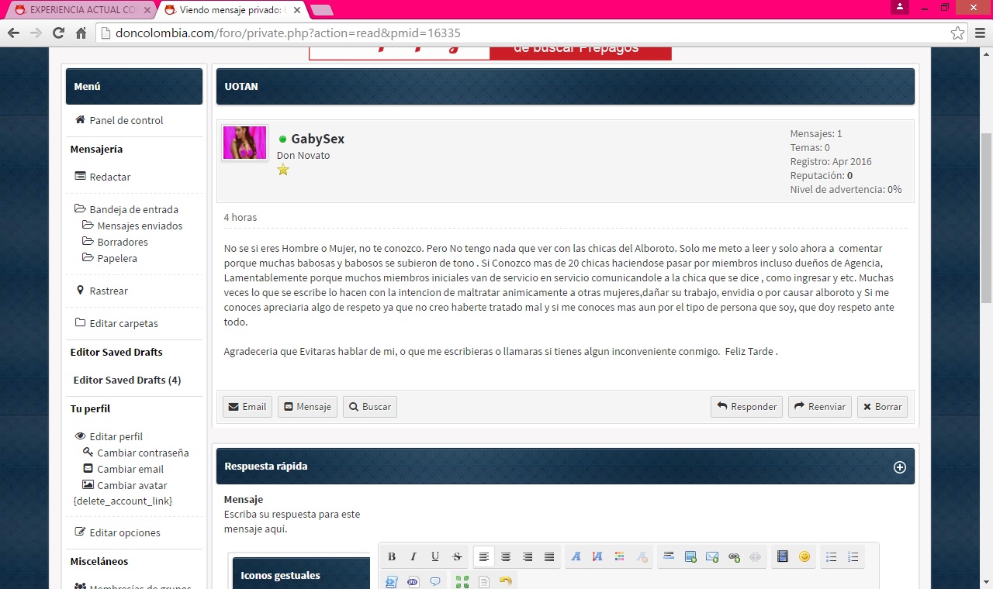Collapse the Respuesta rápida panel
993x589 pixels.
(899, 467)
